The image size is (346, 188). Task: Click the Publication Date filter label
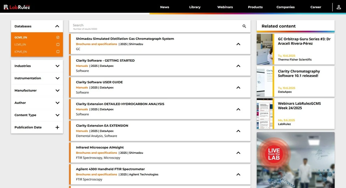tap(28, 127)
